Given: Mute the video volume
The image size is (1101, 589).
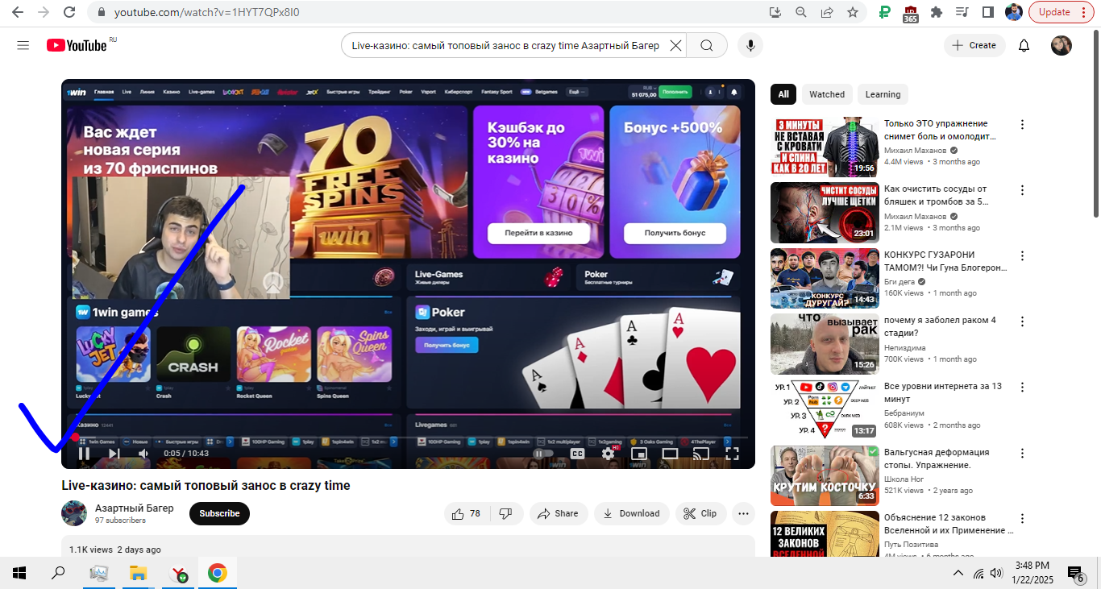Looking at the screenshot, I should (x=143, y=453).
